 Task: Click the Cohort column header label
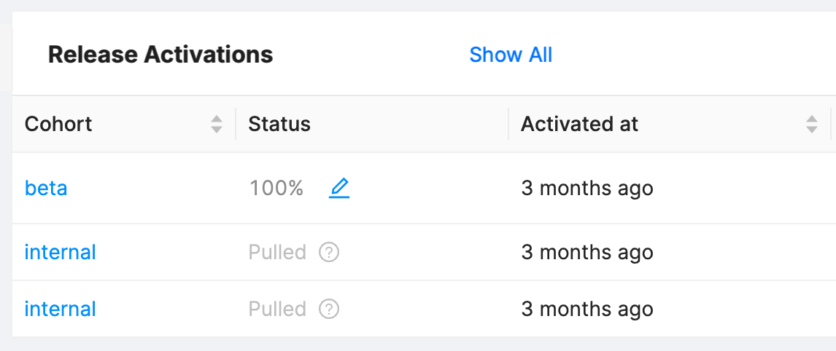(58, 125)
